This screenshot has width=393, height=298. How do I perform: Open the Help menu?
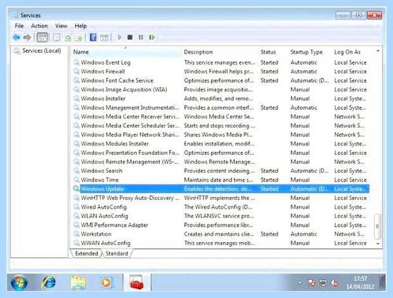pos(81,26)
